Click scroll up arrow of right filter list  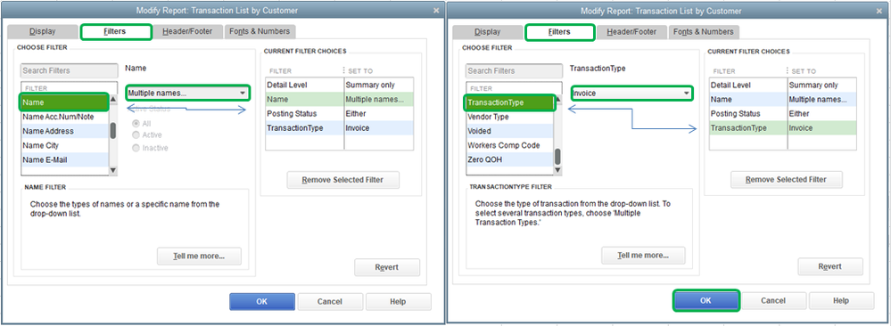tap(558, 100)
